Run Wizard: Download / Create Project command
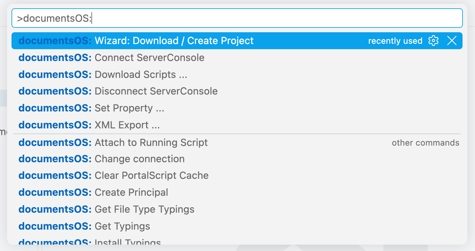The height and width of the screenshot is (251, 475). pos(237,41)
